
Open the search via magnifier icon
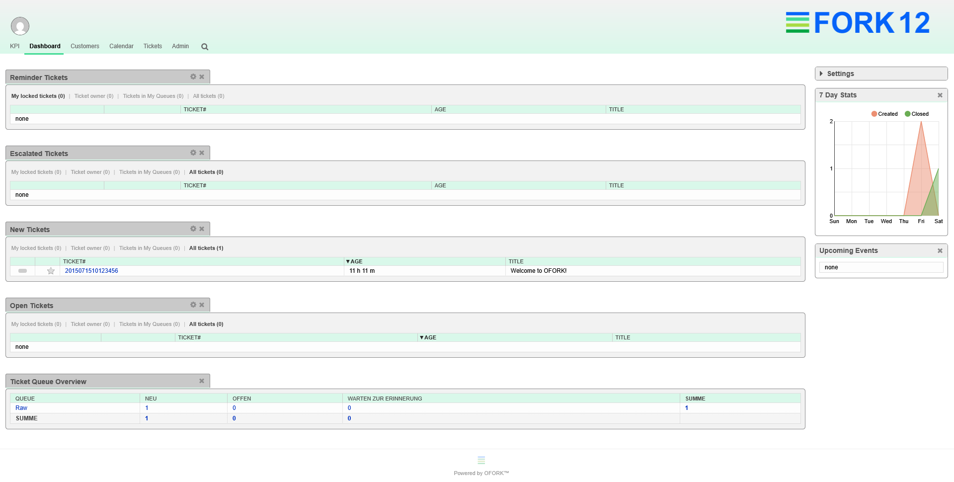click(x=204, y=46)
